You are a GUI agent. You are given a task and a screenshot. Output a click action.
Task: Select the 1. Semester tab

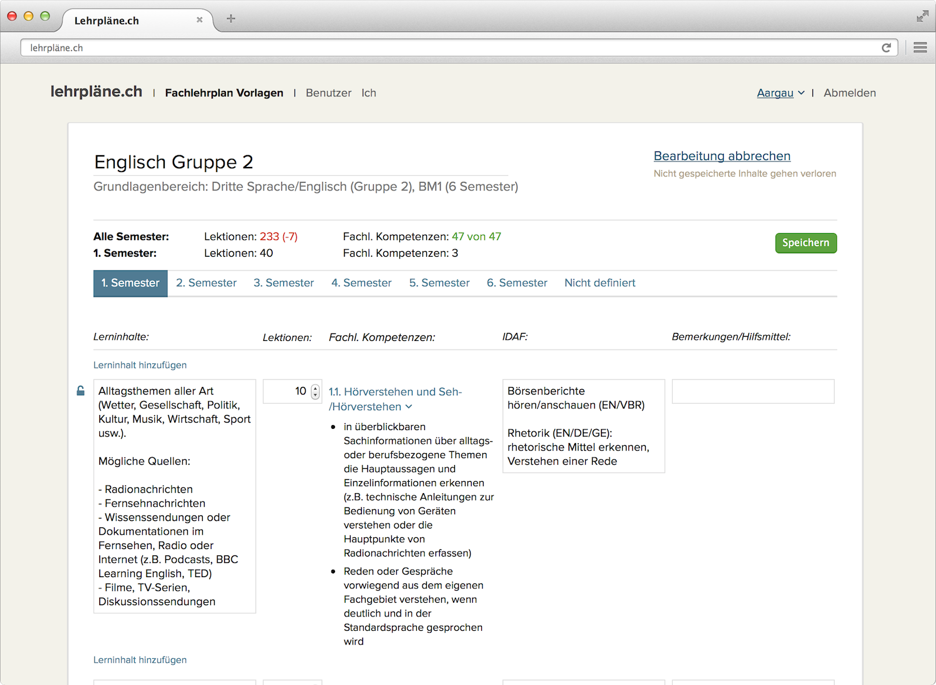click(130, 283)
